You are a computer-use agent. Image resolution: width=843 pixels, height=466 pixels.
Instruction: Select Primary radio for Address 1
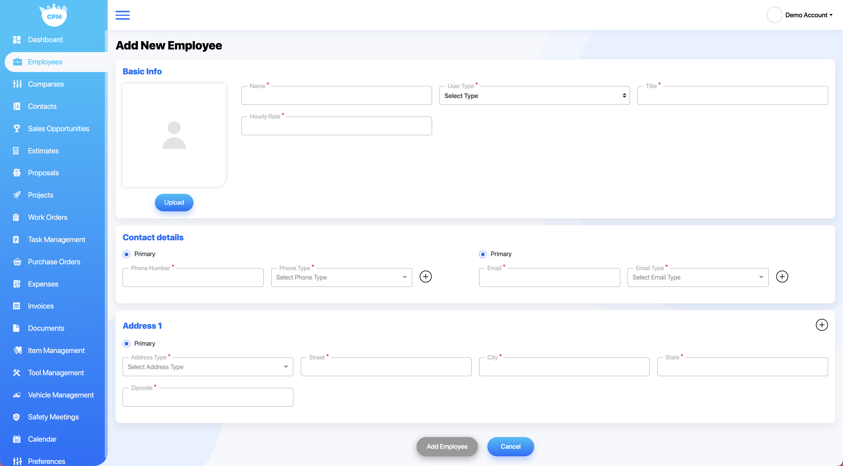[x=127, y=344]
